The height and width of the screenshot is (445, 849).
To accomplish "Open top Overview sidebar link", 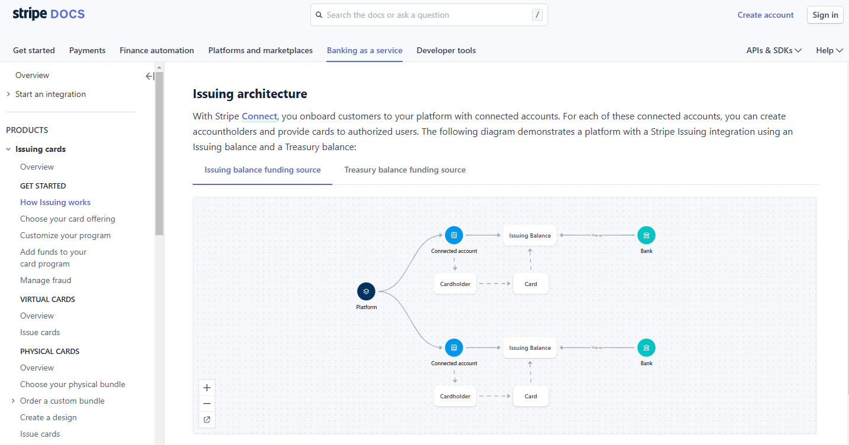I will (x=33, y=76).
